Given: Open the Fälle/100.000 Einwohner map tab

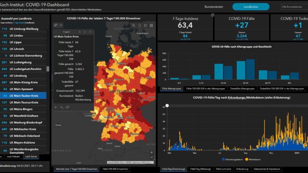Looking at the screenshot, I should [x=115, y=169].
